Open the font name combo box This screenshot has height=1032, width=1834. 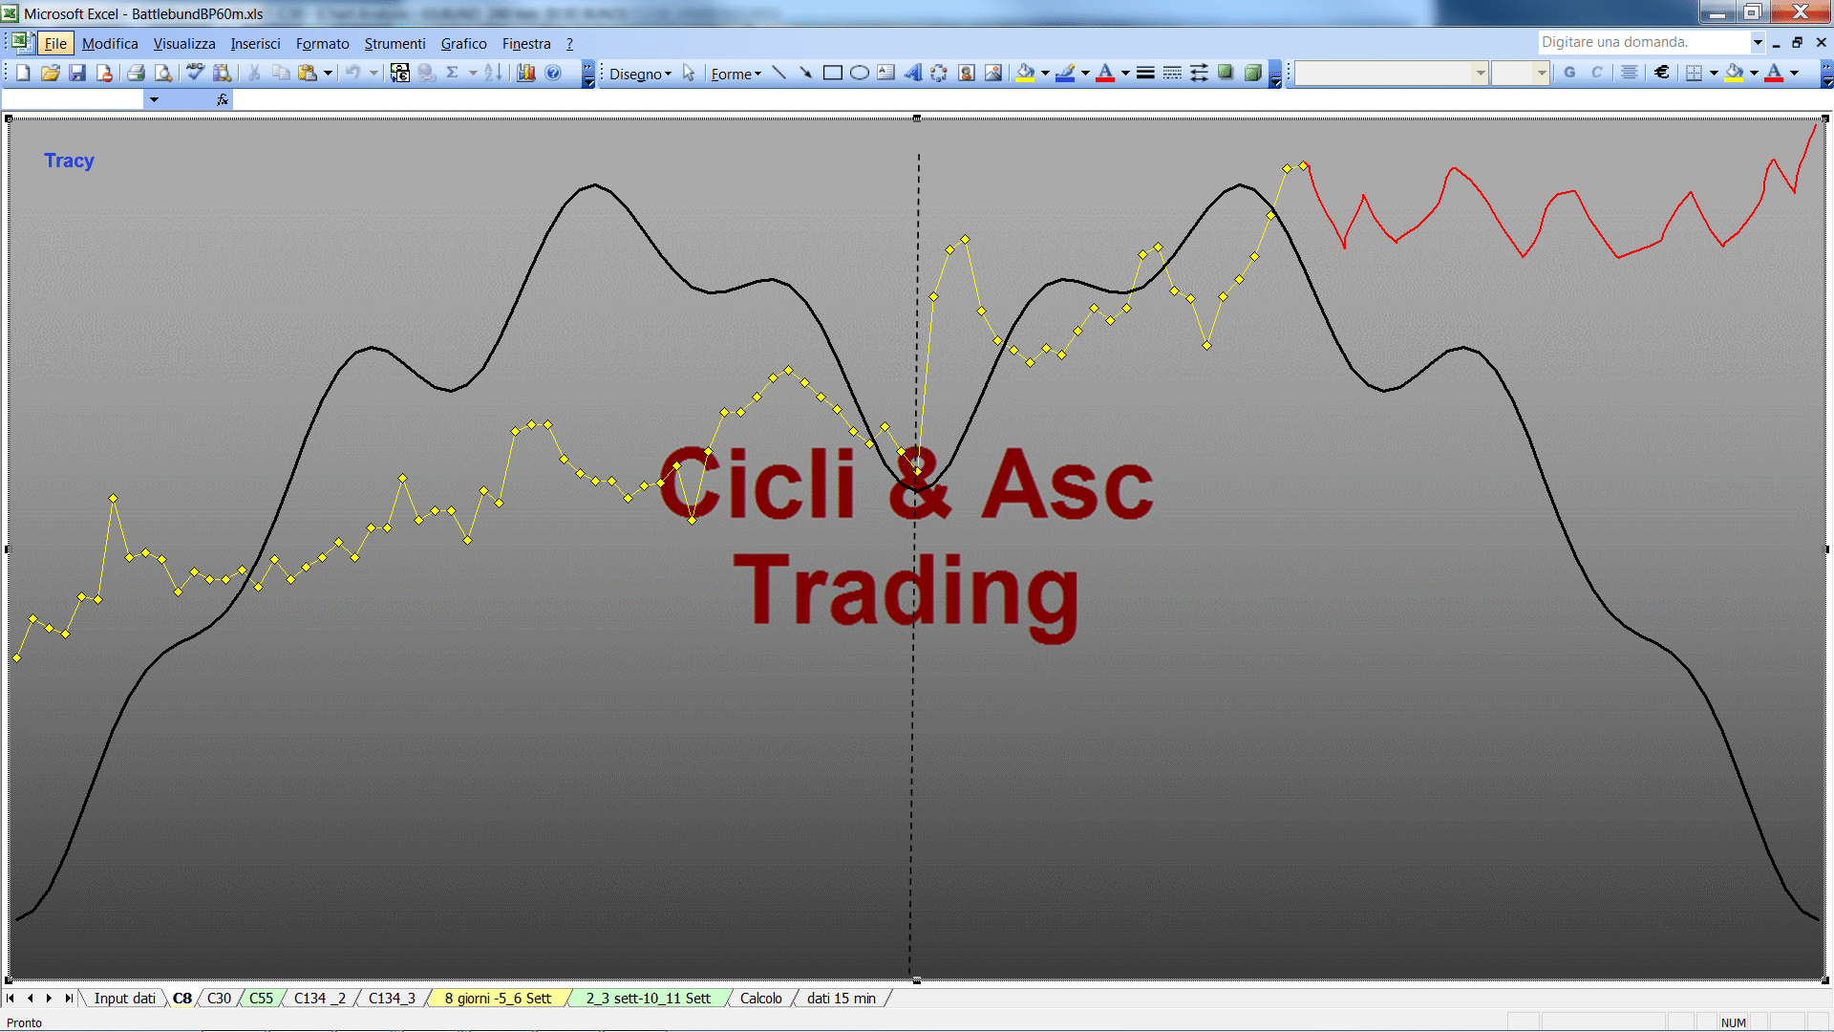pos(1392,73)
